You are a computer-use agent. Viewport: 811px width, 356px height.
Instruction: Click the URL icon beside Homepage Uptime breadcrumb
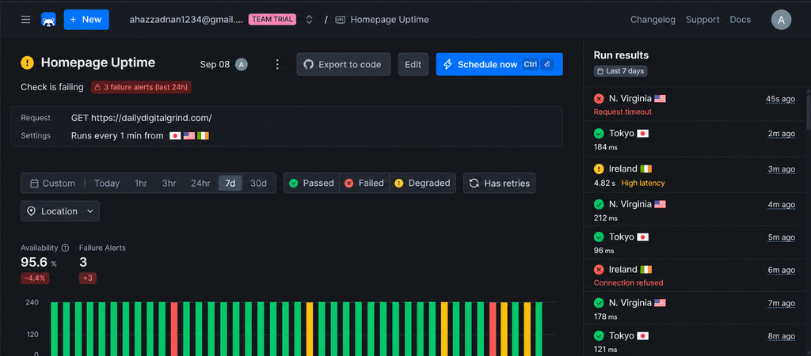point(340,20)
